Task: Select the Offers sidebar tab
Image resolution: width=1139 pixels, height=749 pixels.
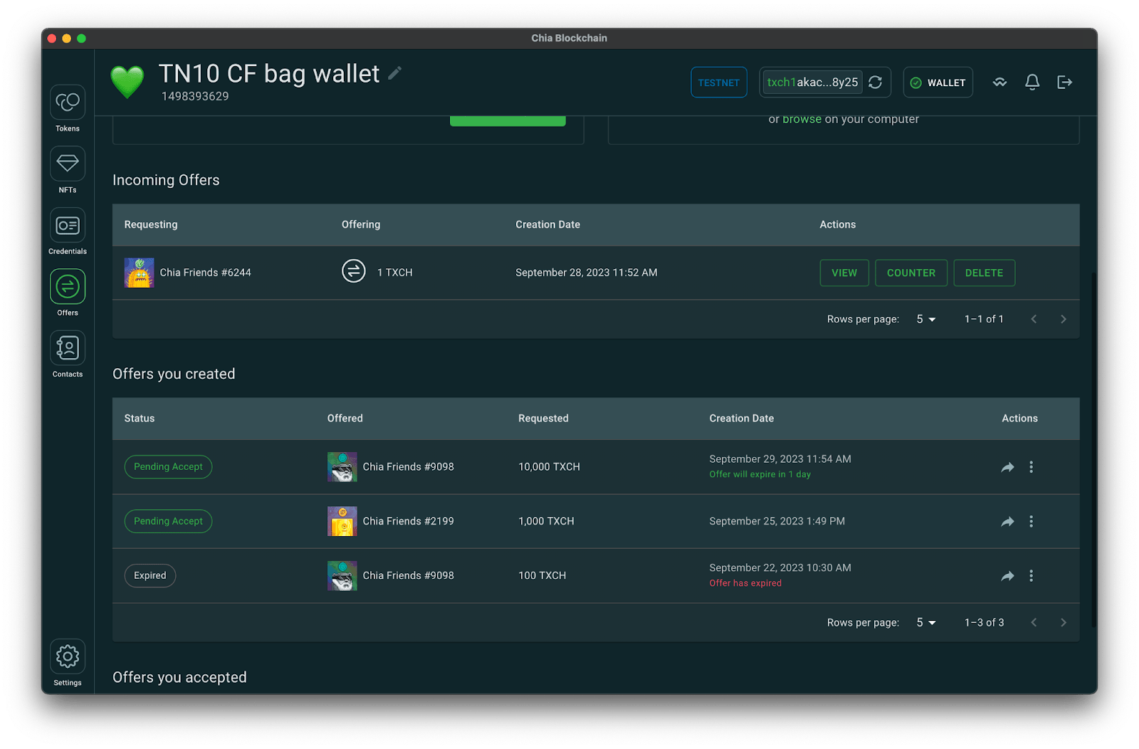Action: [68, 288]
